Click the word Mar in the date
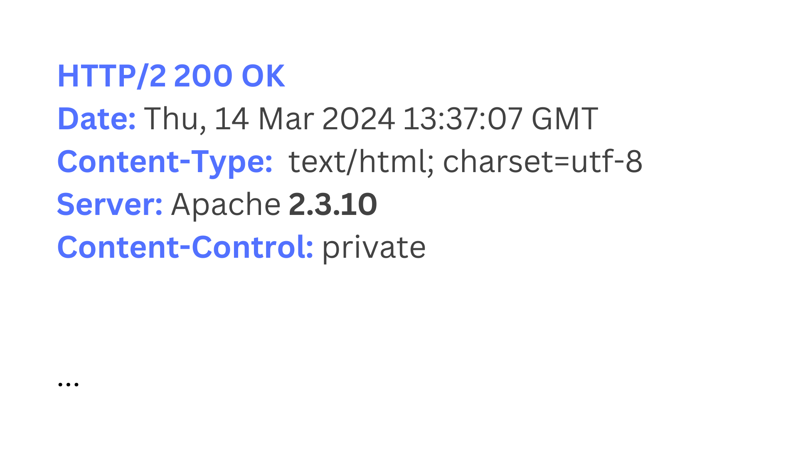The width and height of the screenshot is (798, 449). 286,119
